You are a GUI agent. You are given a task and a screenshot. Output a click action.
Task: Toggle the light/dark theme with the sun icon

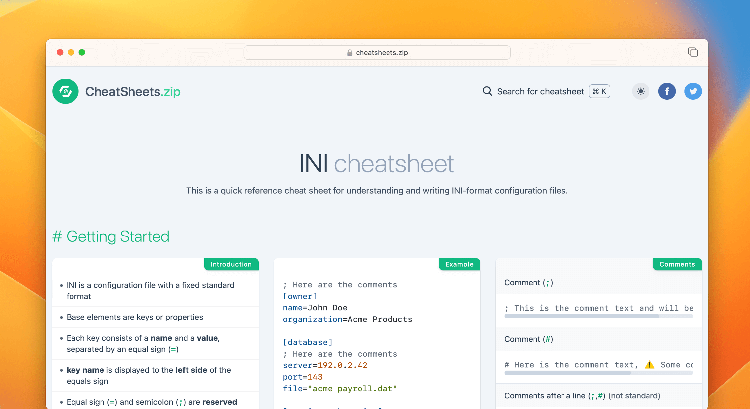(x=640, y=91)
